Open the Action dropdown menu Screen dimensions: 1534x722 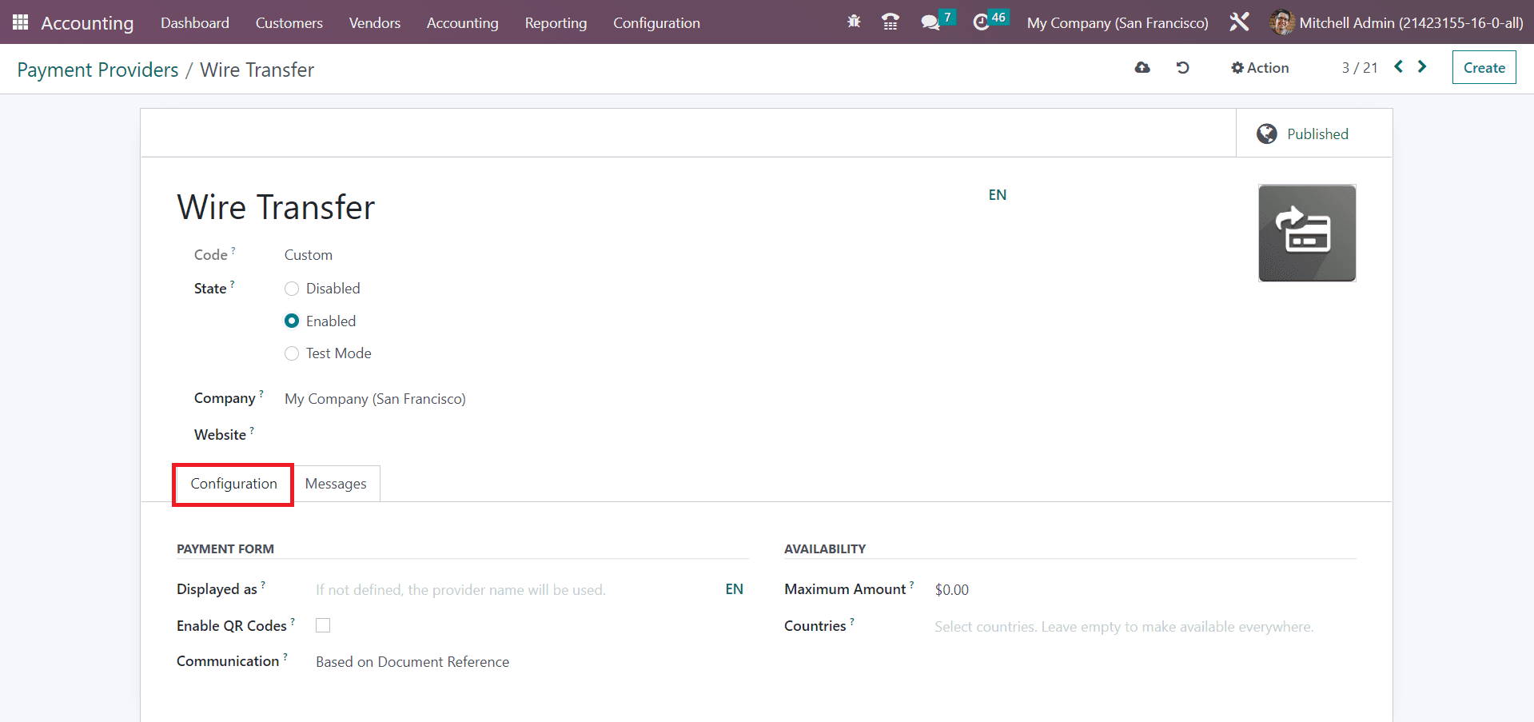coord(1260,68)
